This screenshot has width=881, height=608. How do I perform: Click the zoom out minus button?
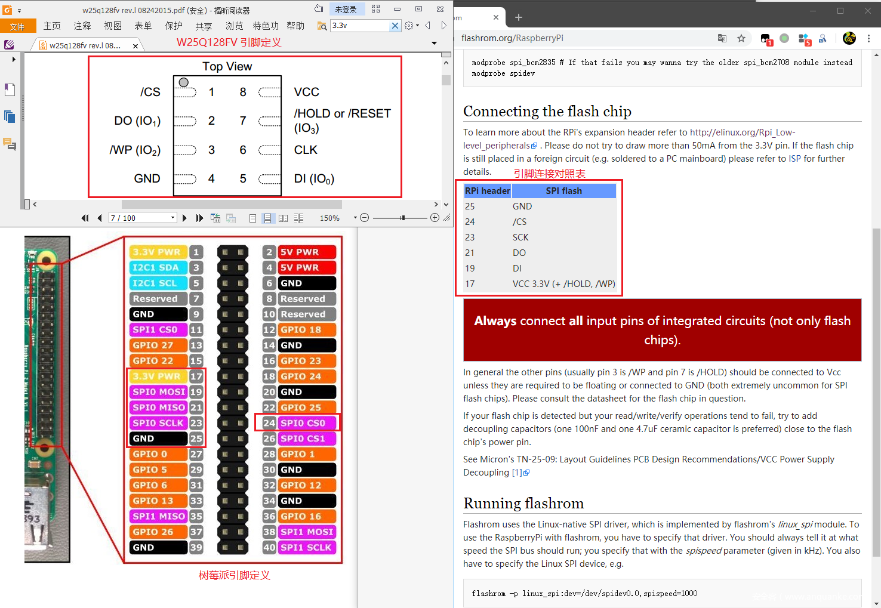[365, 218]
